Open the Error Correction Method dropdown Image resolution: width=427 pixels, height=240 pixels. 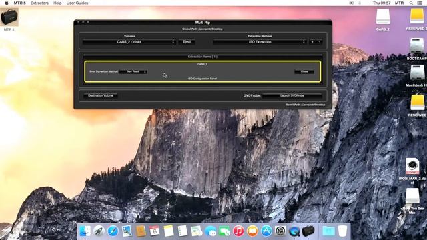[x=133, y=71]
